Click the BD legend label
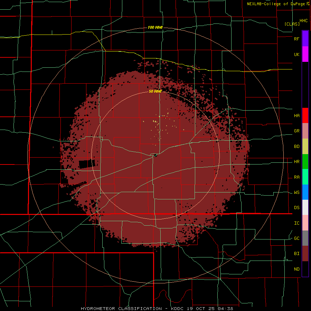This screenshot has height=311, width=311. [x=296, y=147]
